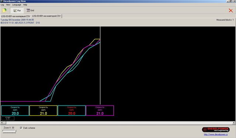
Task: Click the cyan speed box showing 20.0
Action: 15,111
